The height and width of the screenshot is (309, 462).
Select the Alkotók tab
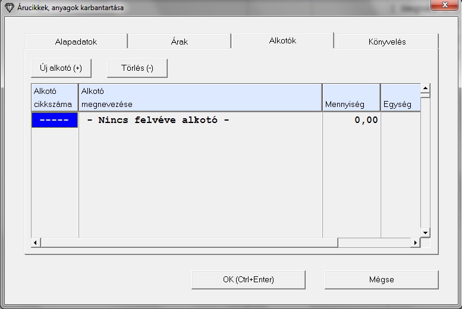[x=282, y=40]
